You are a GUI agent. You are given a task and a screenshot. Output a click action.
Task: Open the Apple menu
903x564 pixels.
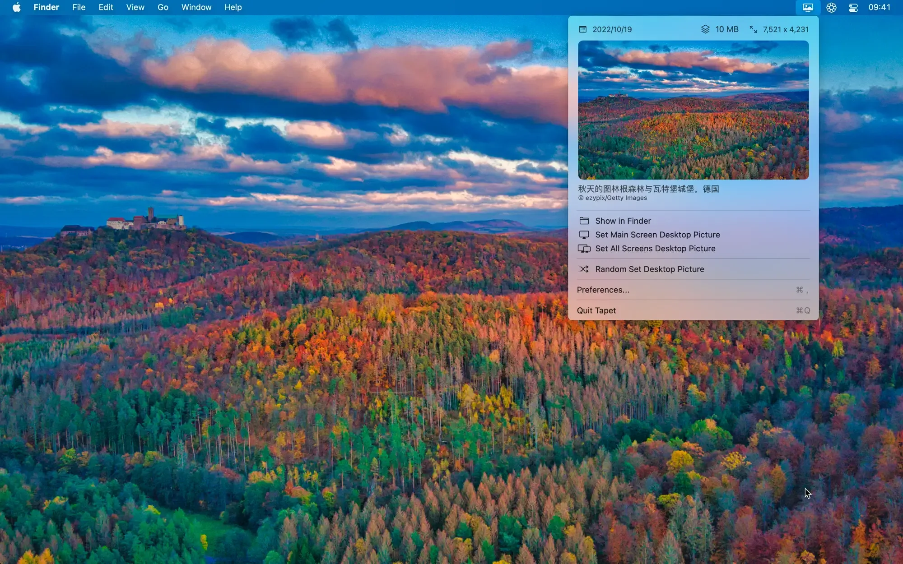tap(16, 7)
